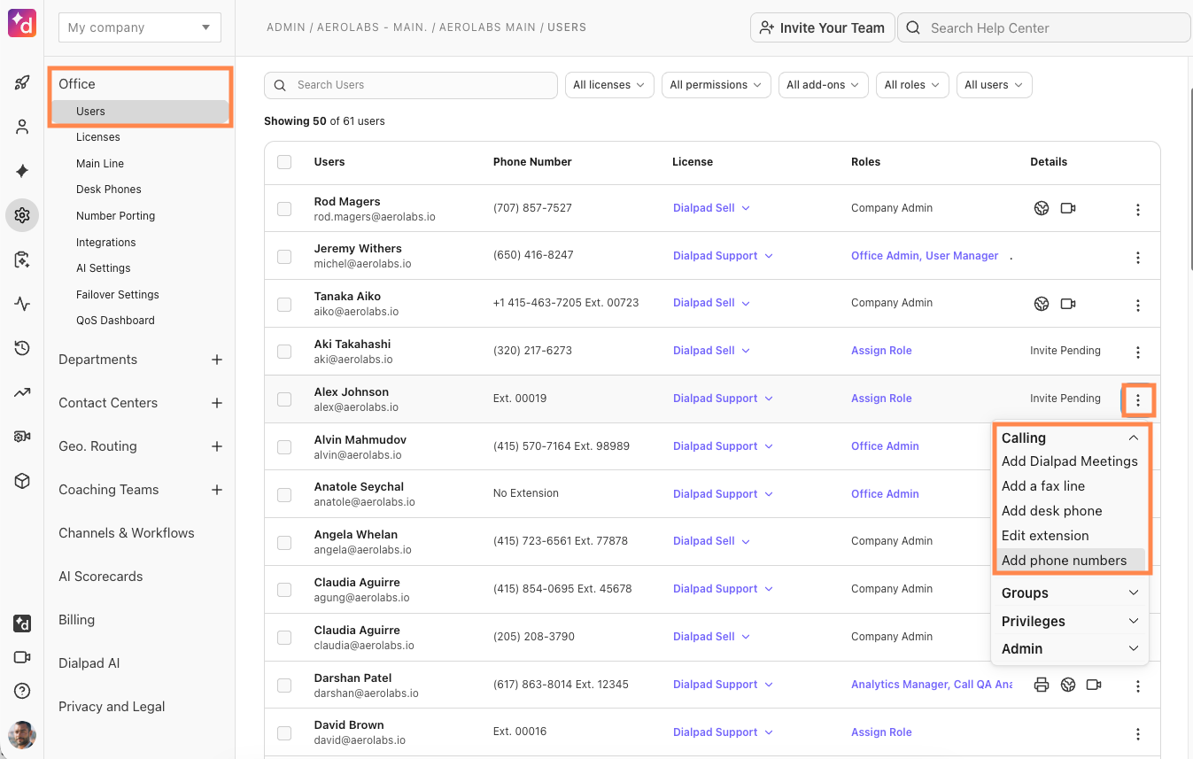Viewport: 1193px width, 759px height.
Task: Open the trending arrow analytics icon
Action: (22, 392)
